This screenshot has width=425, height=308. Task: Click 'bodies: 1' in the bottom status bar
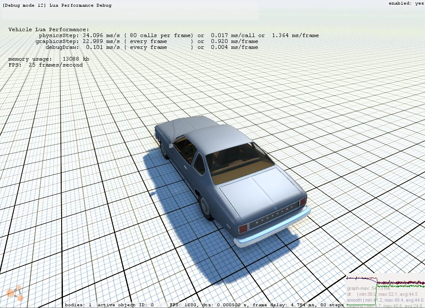click(78, 305)
